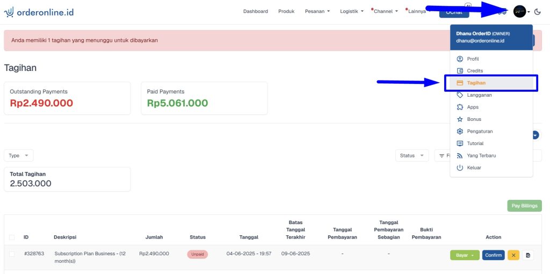Open the Bayar dropdown button
Viewport: 550px width, 274px height.
click(465, 255)
